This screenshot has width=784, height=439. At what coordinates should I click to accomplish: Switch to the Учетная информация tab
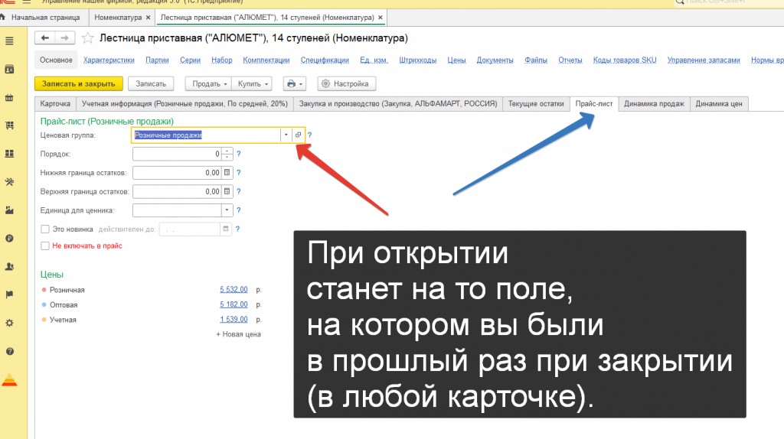185,104
